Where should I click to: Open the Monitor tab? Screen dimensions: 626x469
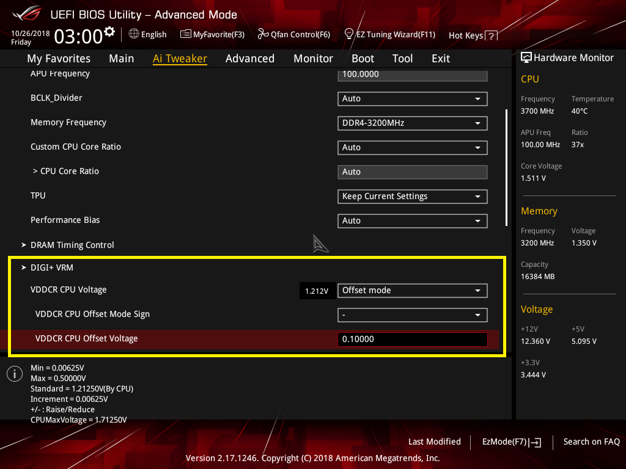pos(314,59)
